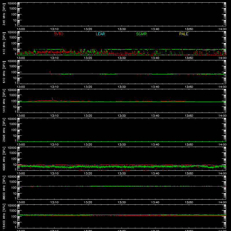Select the 245 MHz [SFU] axis title
Viewport: 231px width, 231px height.
[4, 14]
